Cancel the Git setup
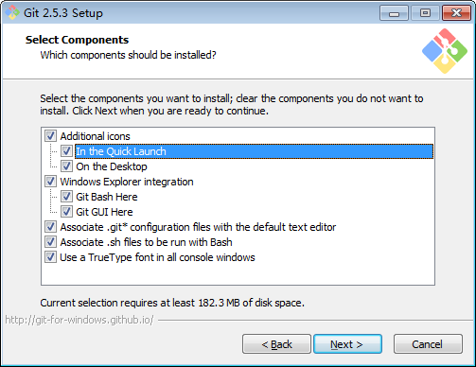The height and width of the screenshot is (367, 476). pyautogui.click(x=428, y=344)
